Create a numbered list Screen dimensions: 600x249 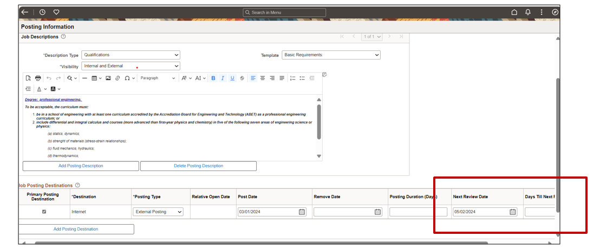tap(293, 78)
